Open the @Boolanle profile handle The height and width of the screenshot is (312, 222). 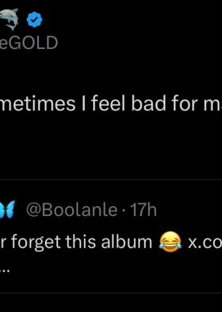pyautogui.click(x=72, y=210)
